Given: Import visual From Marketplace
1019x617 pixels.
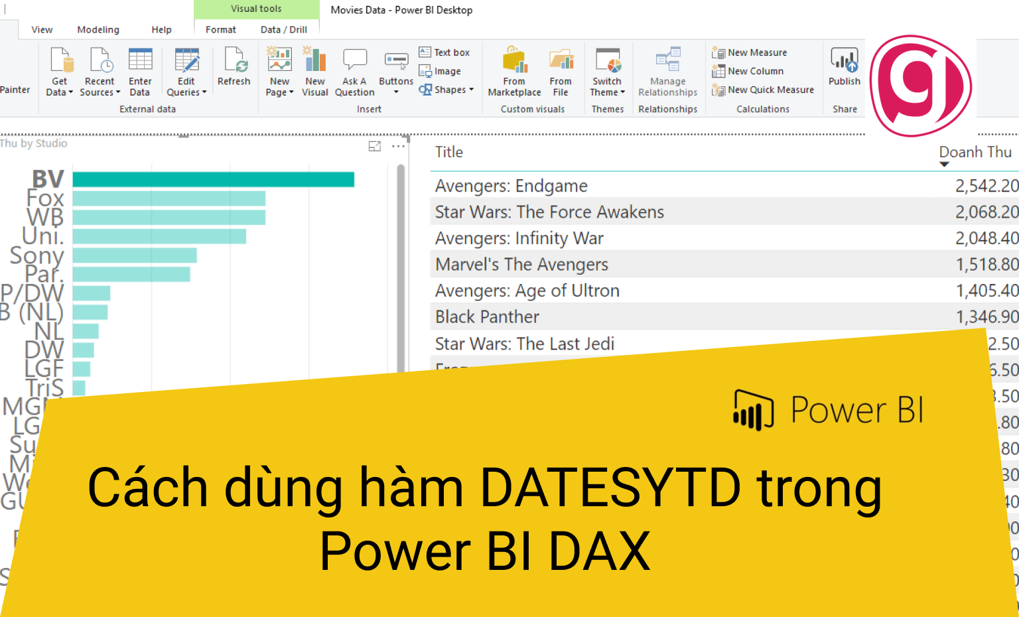Looking at the screenshot, I should coord(514,72).
